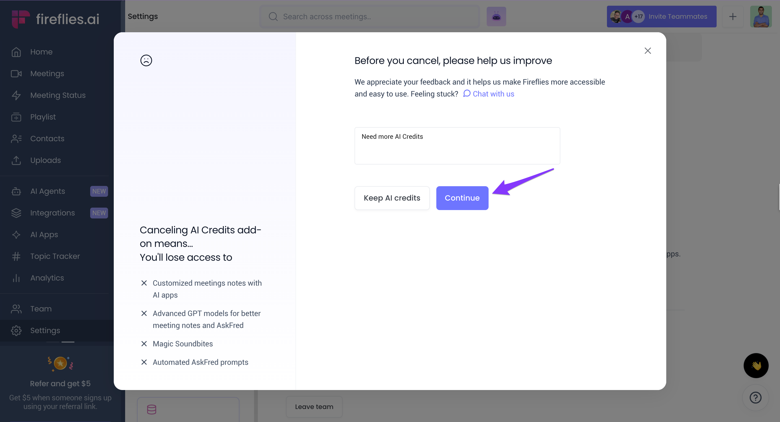This screenshot has height=422, width=780.
Task: Select the Contacts sidebar icon
Action: 16,138
